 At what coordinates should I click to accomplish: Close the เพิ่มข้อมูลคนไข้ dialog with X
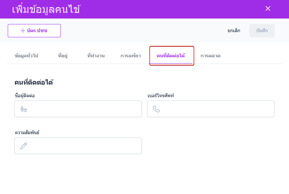(268, 8)
